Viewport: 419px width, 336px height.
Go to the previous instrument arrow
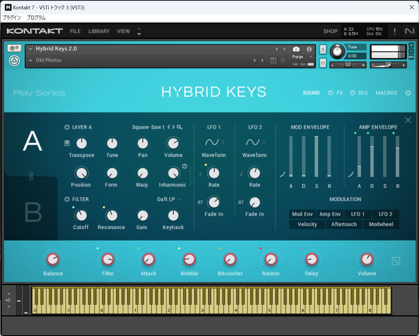[277, 49]
